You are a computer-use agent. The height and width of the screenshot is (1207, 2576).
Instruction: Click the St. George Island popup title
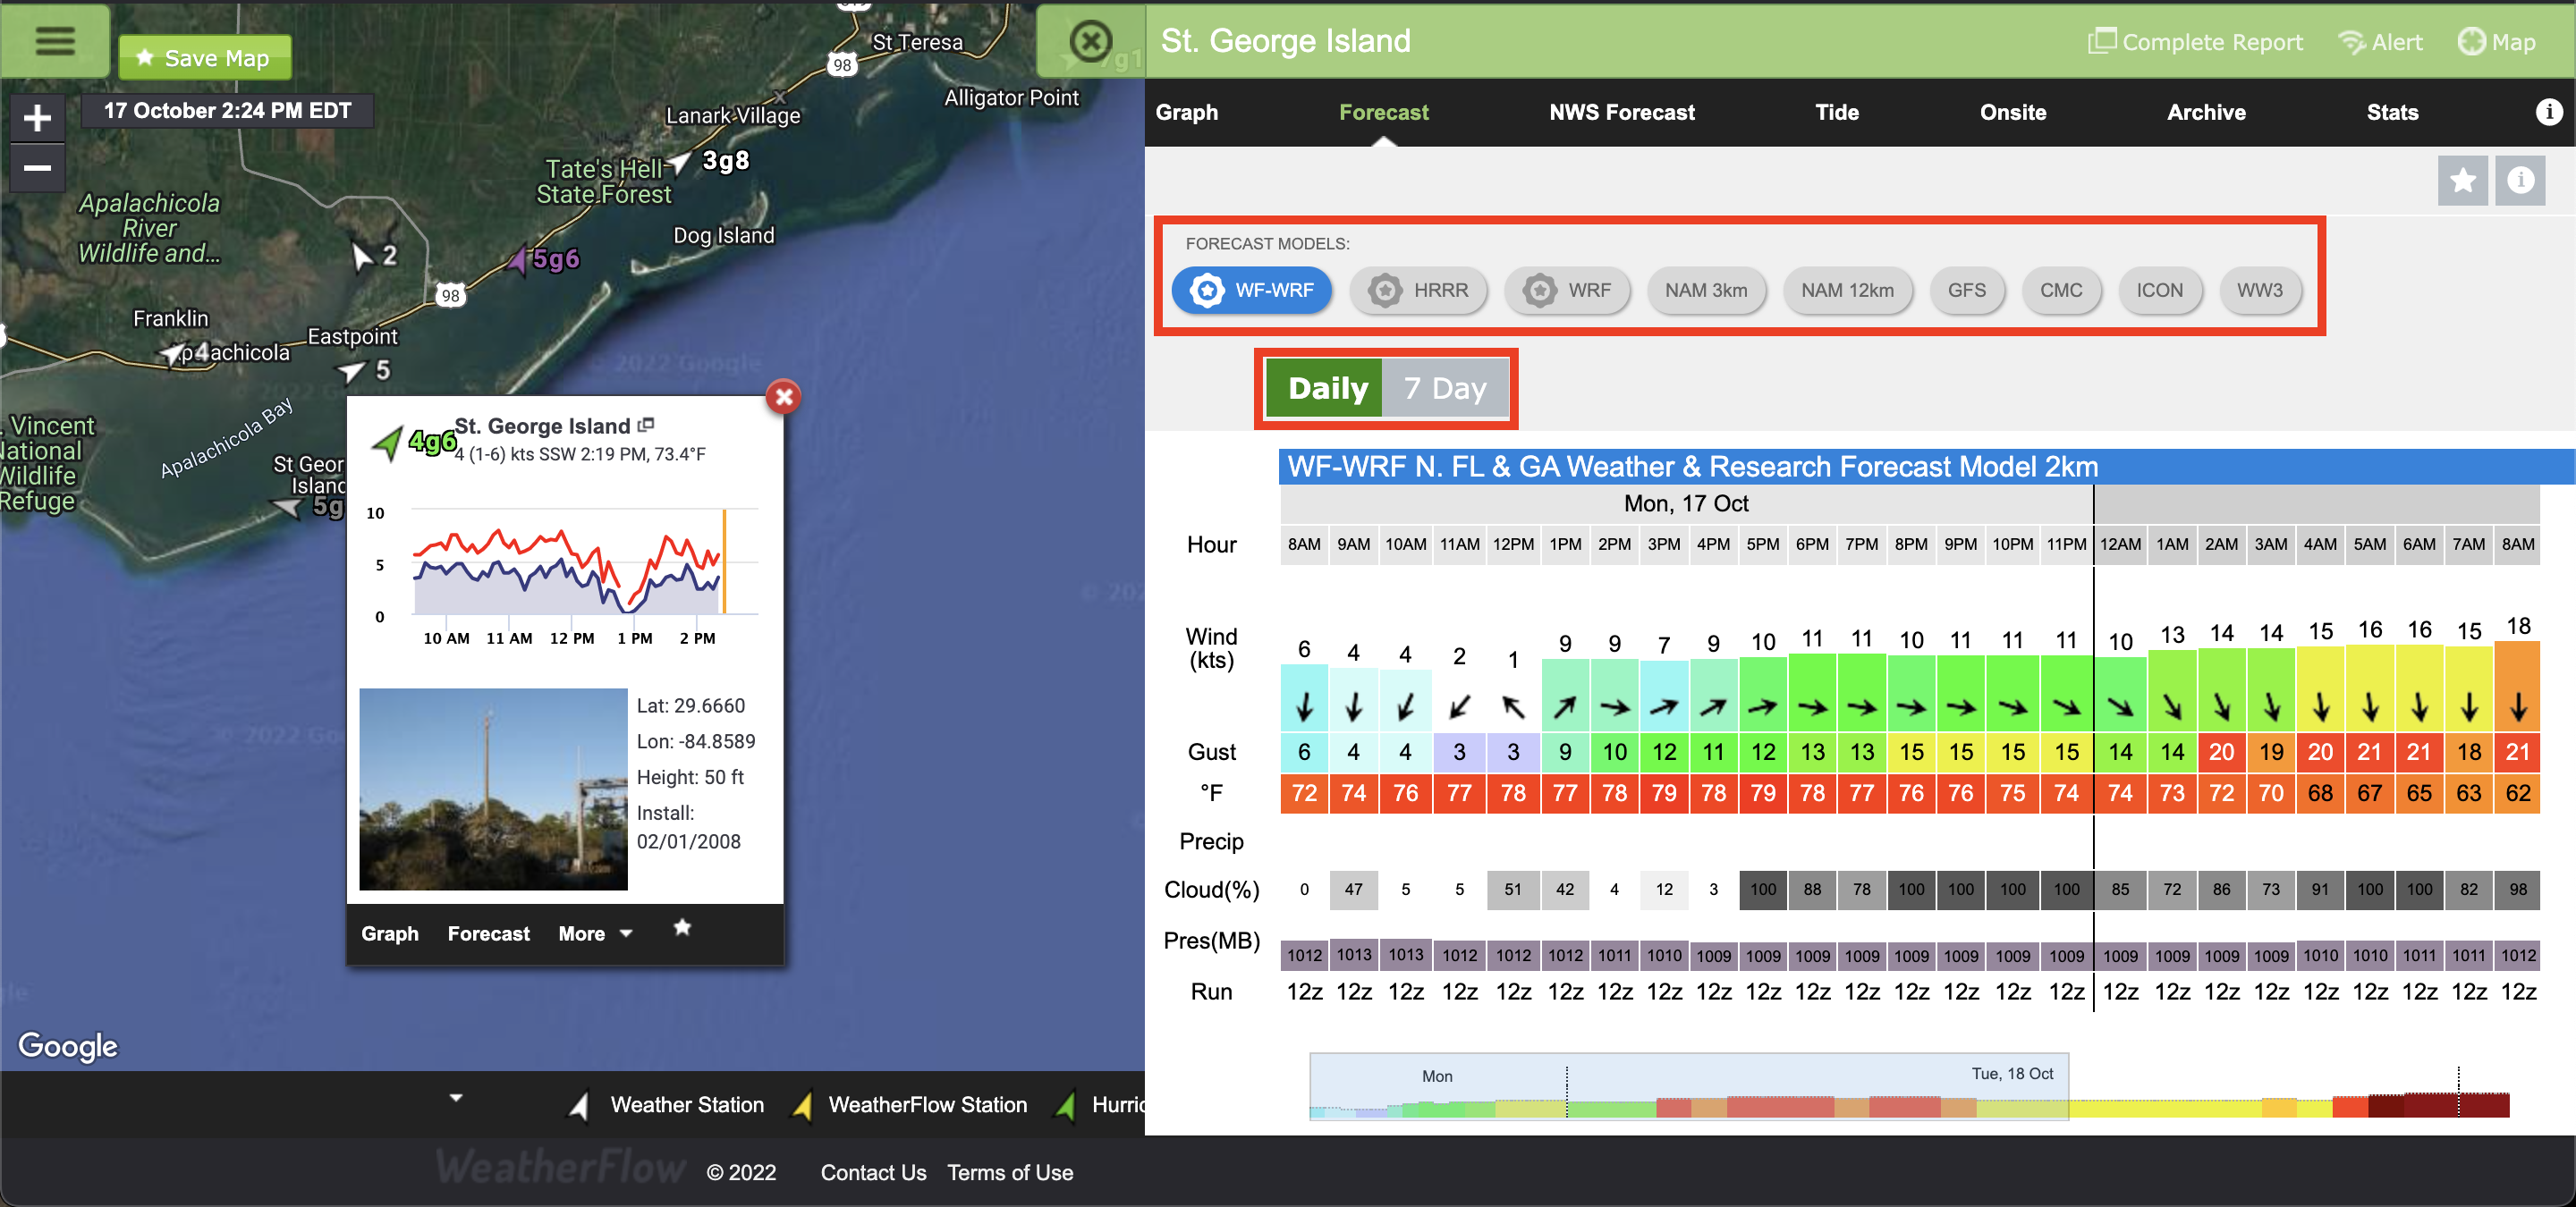pos(542,426)
